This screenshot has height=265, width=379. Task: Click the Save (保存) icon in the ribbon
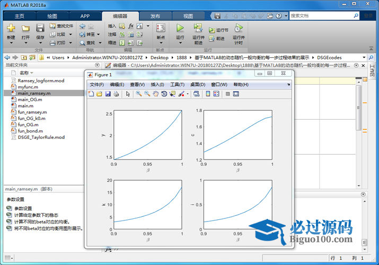(x=40, y=28)
